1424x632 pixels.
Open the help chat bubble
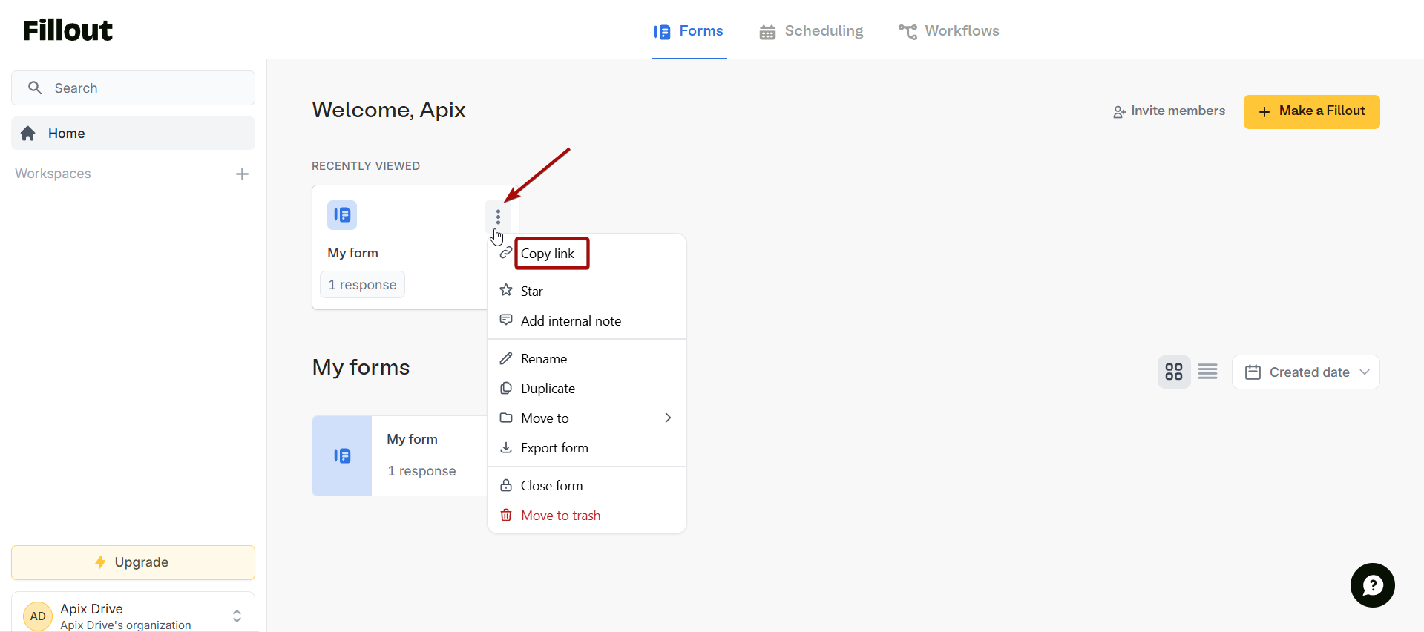pyautogui.click(x=1372, y=585)
